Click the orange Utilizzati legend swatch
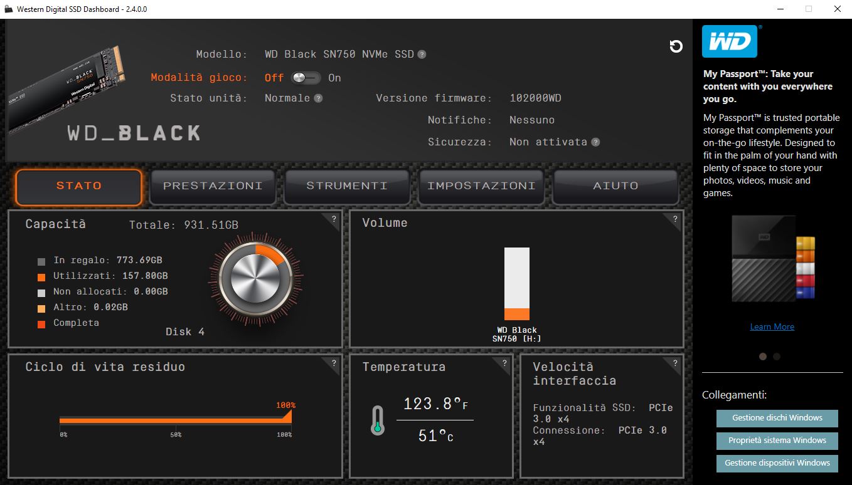 41,277
